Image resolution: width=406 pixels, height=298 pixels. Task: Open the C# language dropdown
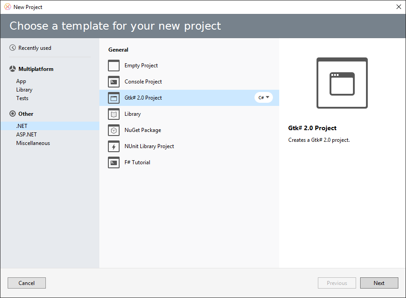(x=263, y=97)
